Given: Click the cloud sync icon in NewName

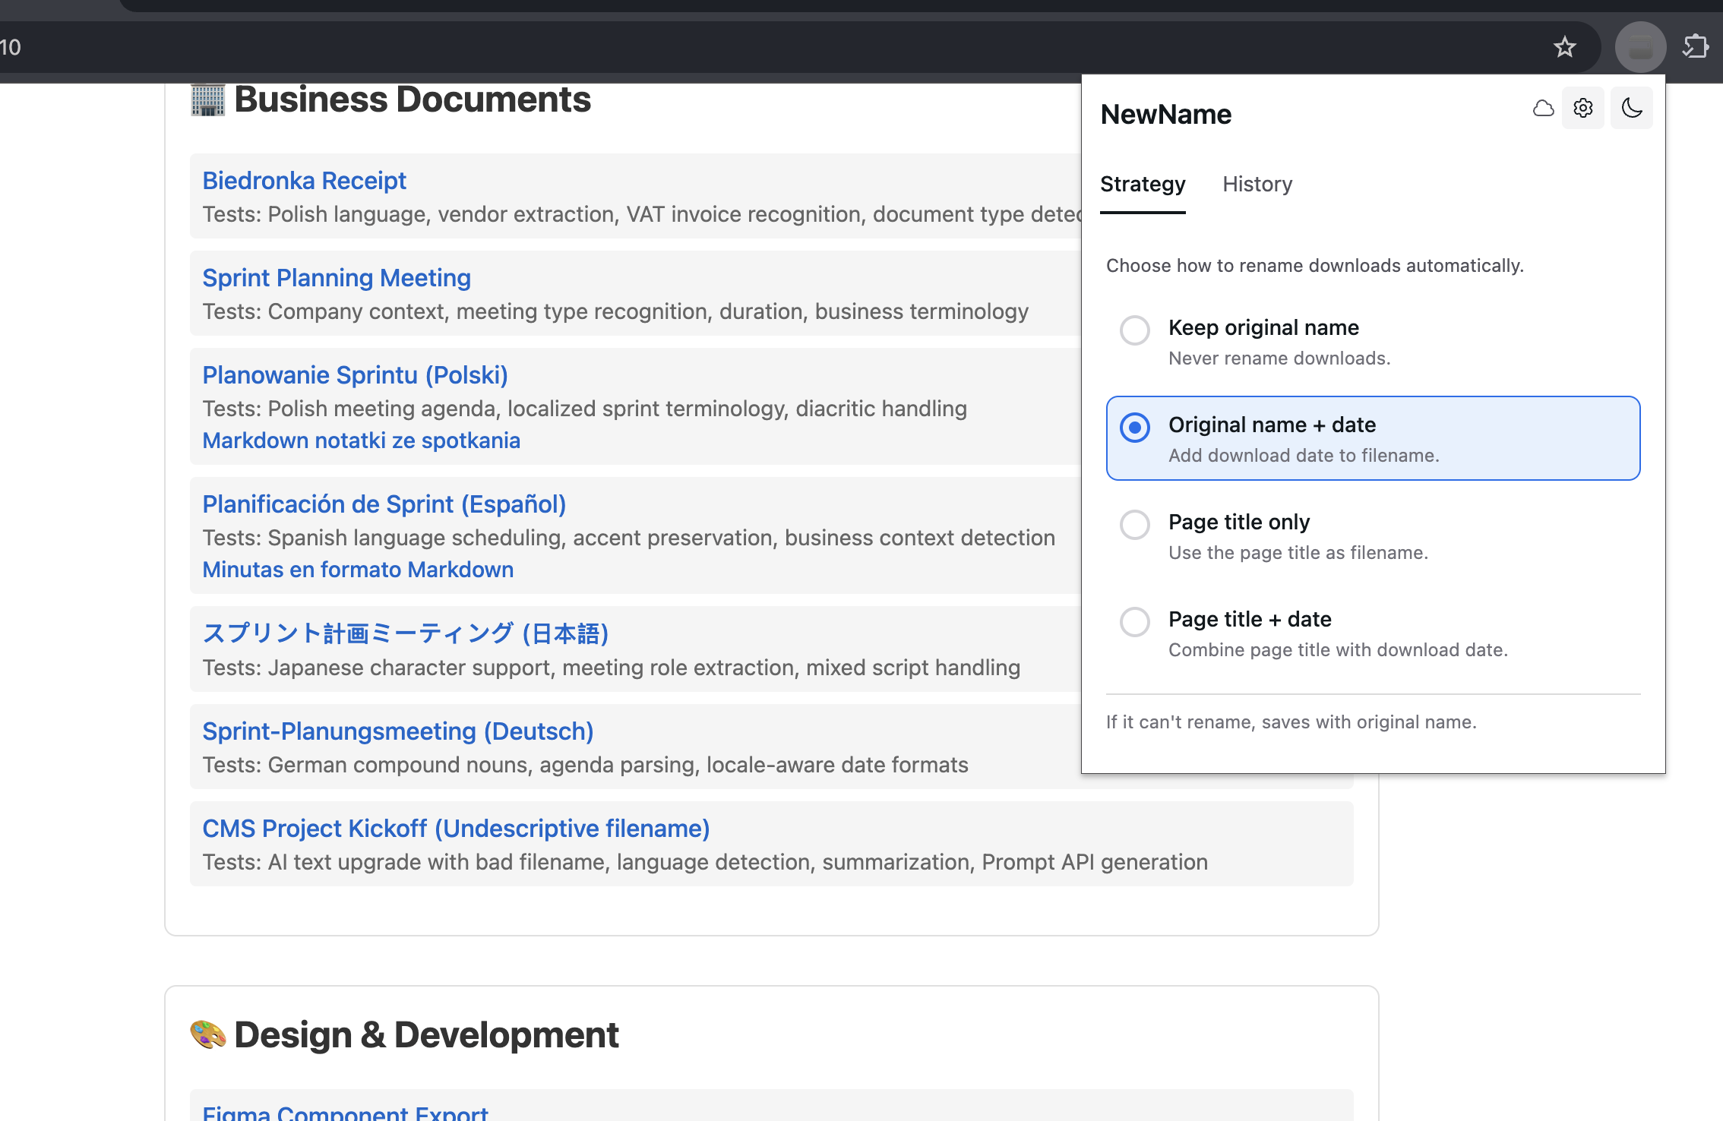Looking at the screenshot, I should coord(1543,109).
